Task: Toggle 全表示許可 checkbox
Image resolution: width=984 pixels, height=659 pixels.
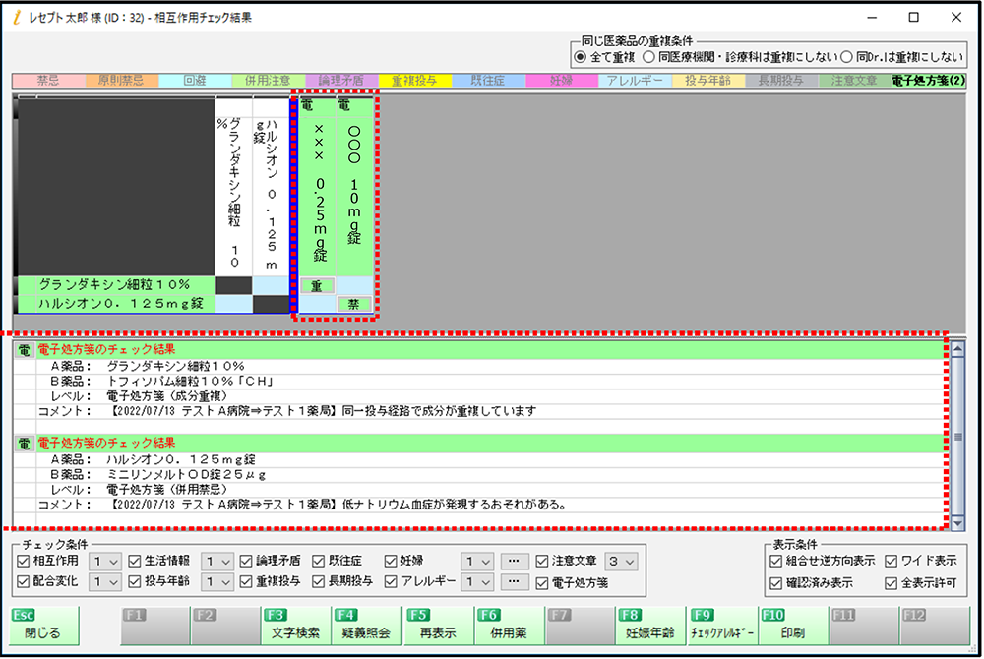Action: tap(892, 583)
